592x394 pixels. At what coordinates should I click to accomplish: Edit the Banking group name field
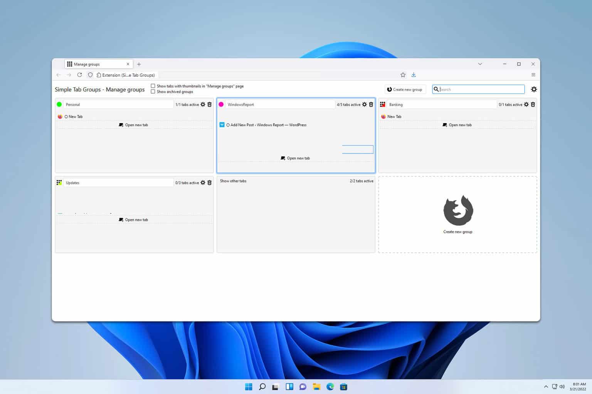pos(442,104)
